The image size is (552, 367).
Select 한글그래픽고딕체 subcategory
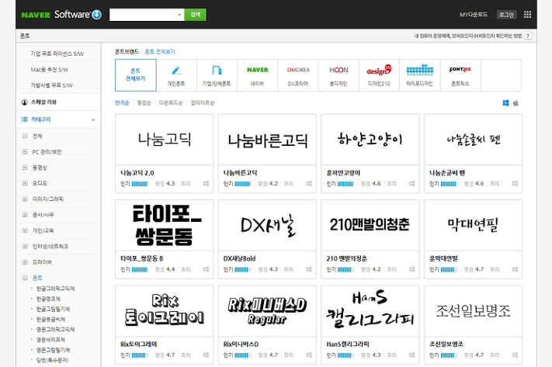coord(56,289)
